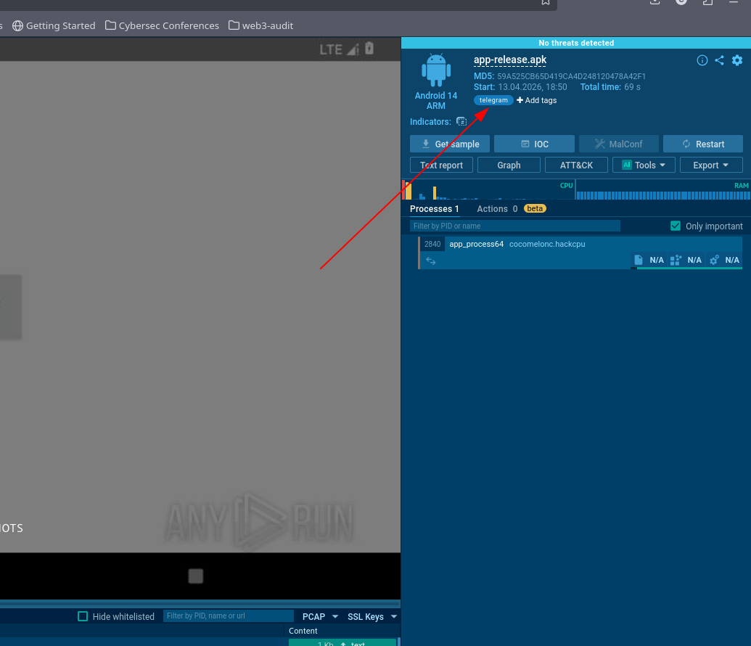Click the Get Sample button
Viewport: 751px width, 646px height.
pyautogui.click(x=449, y=144)
